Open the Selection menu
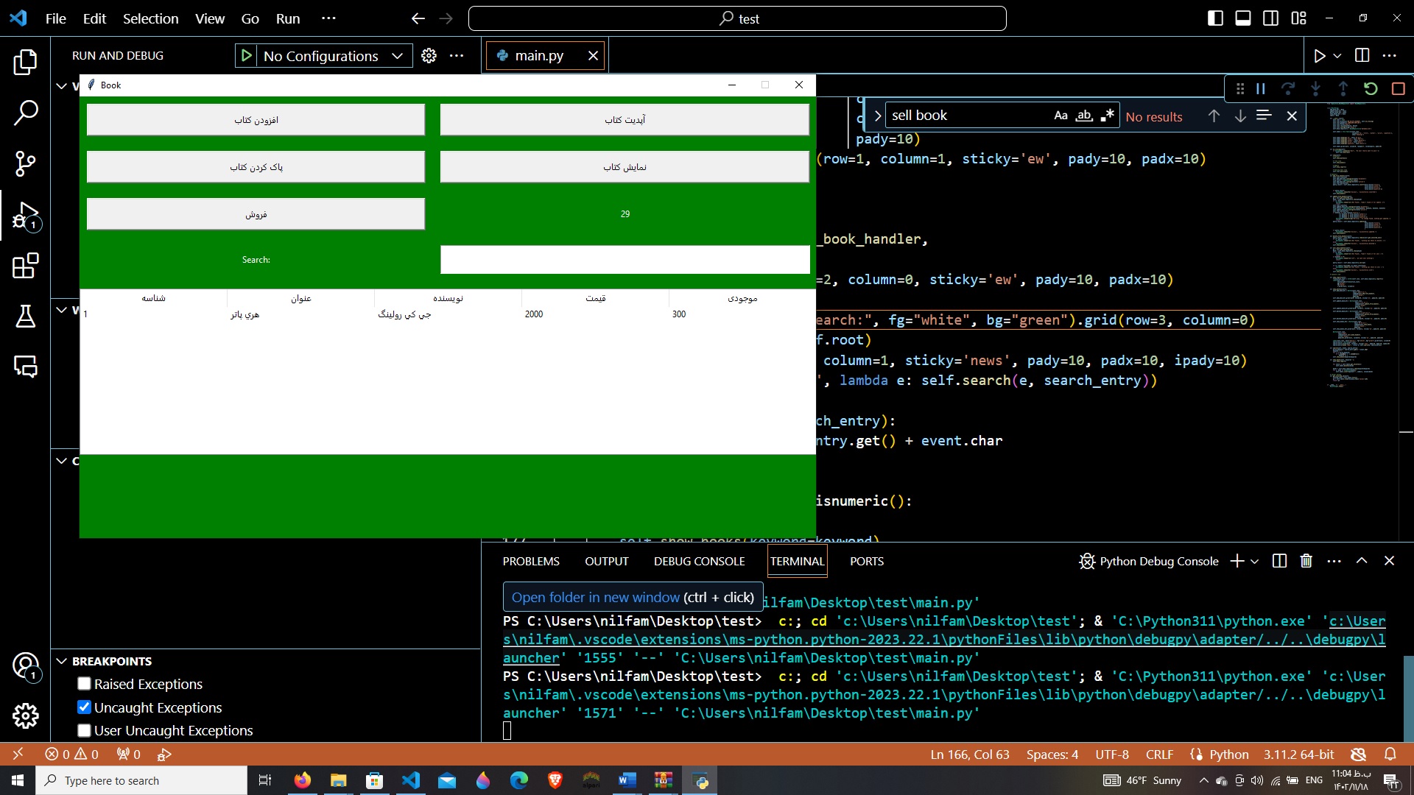The width and height of the screenshot is (1414, 795). 150,18
